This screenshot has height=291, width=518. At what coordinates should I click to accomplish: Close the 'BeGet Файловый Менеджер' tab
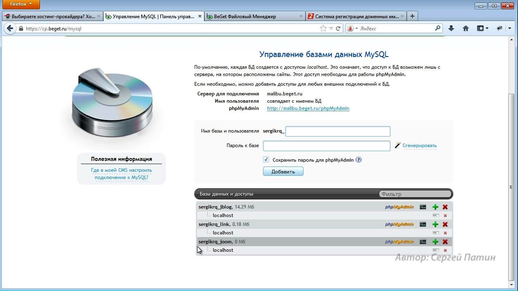(301, 17)
